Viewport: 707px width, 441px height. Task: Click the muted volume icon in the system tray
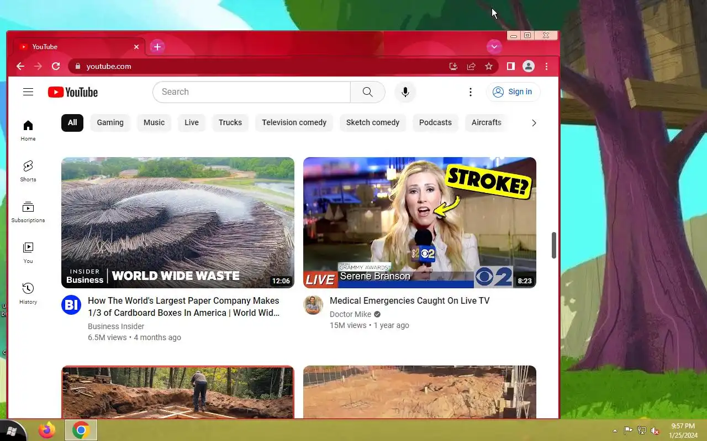(x=655, y=431)
